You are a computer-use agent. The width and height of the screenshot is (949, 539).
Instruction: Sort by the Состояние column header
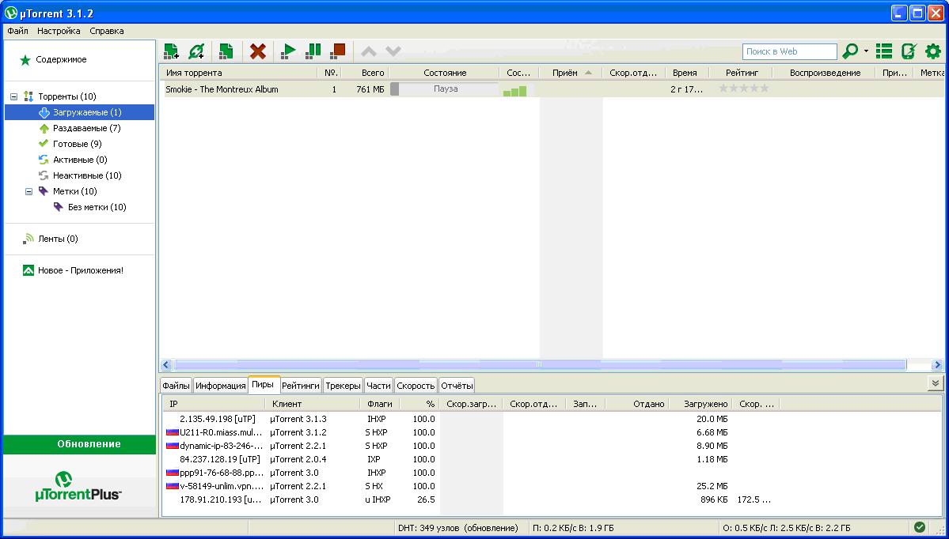445,73
